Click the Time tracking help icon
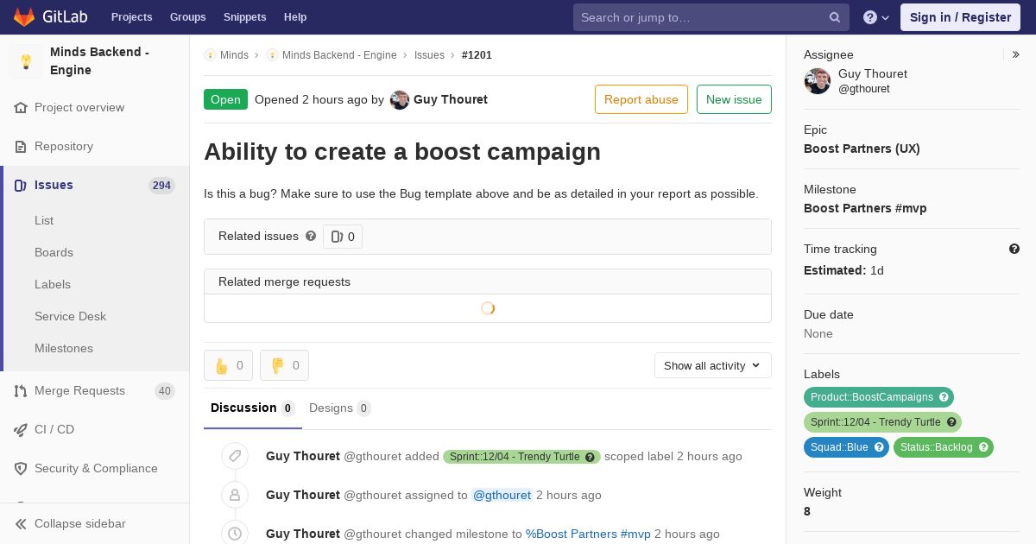Image resolution: width=1036 pixels, height=544 pixels. click(1014, 249)
